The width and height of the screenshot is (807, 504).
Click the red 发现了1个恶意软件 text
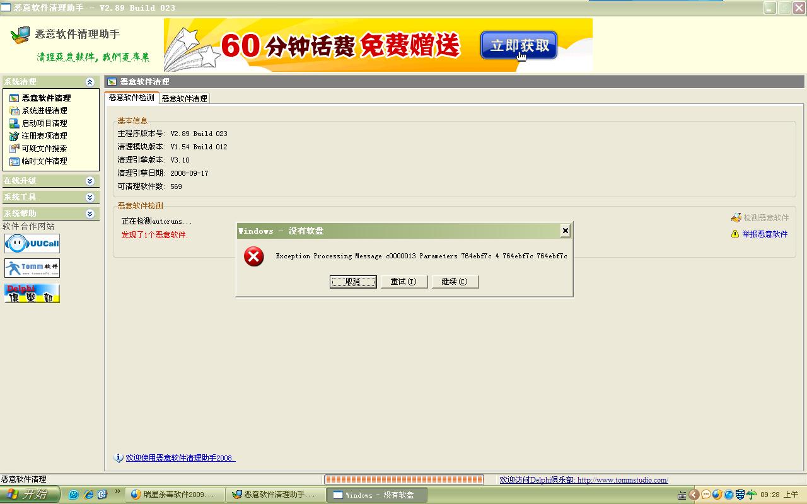(x=154, y=235)
